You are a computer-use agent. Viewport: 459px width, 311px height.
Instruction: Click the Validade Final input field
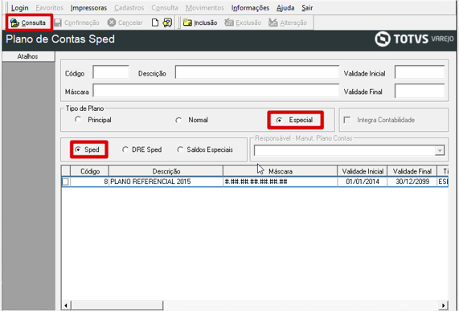click(x=420, y=91)
